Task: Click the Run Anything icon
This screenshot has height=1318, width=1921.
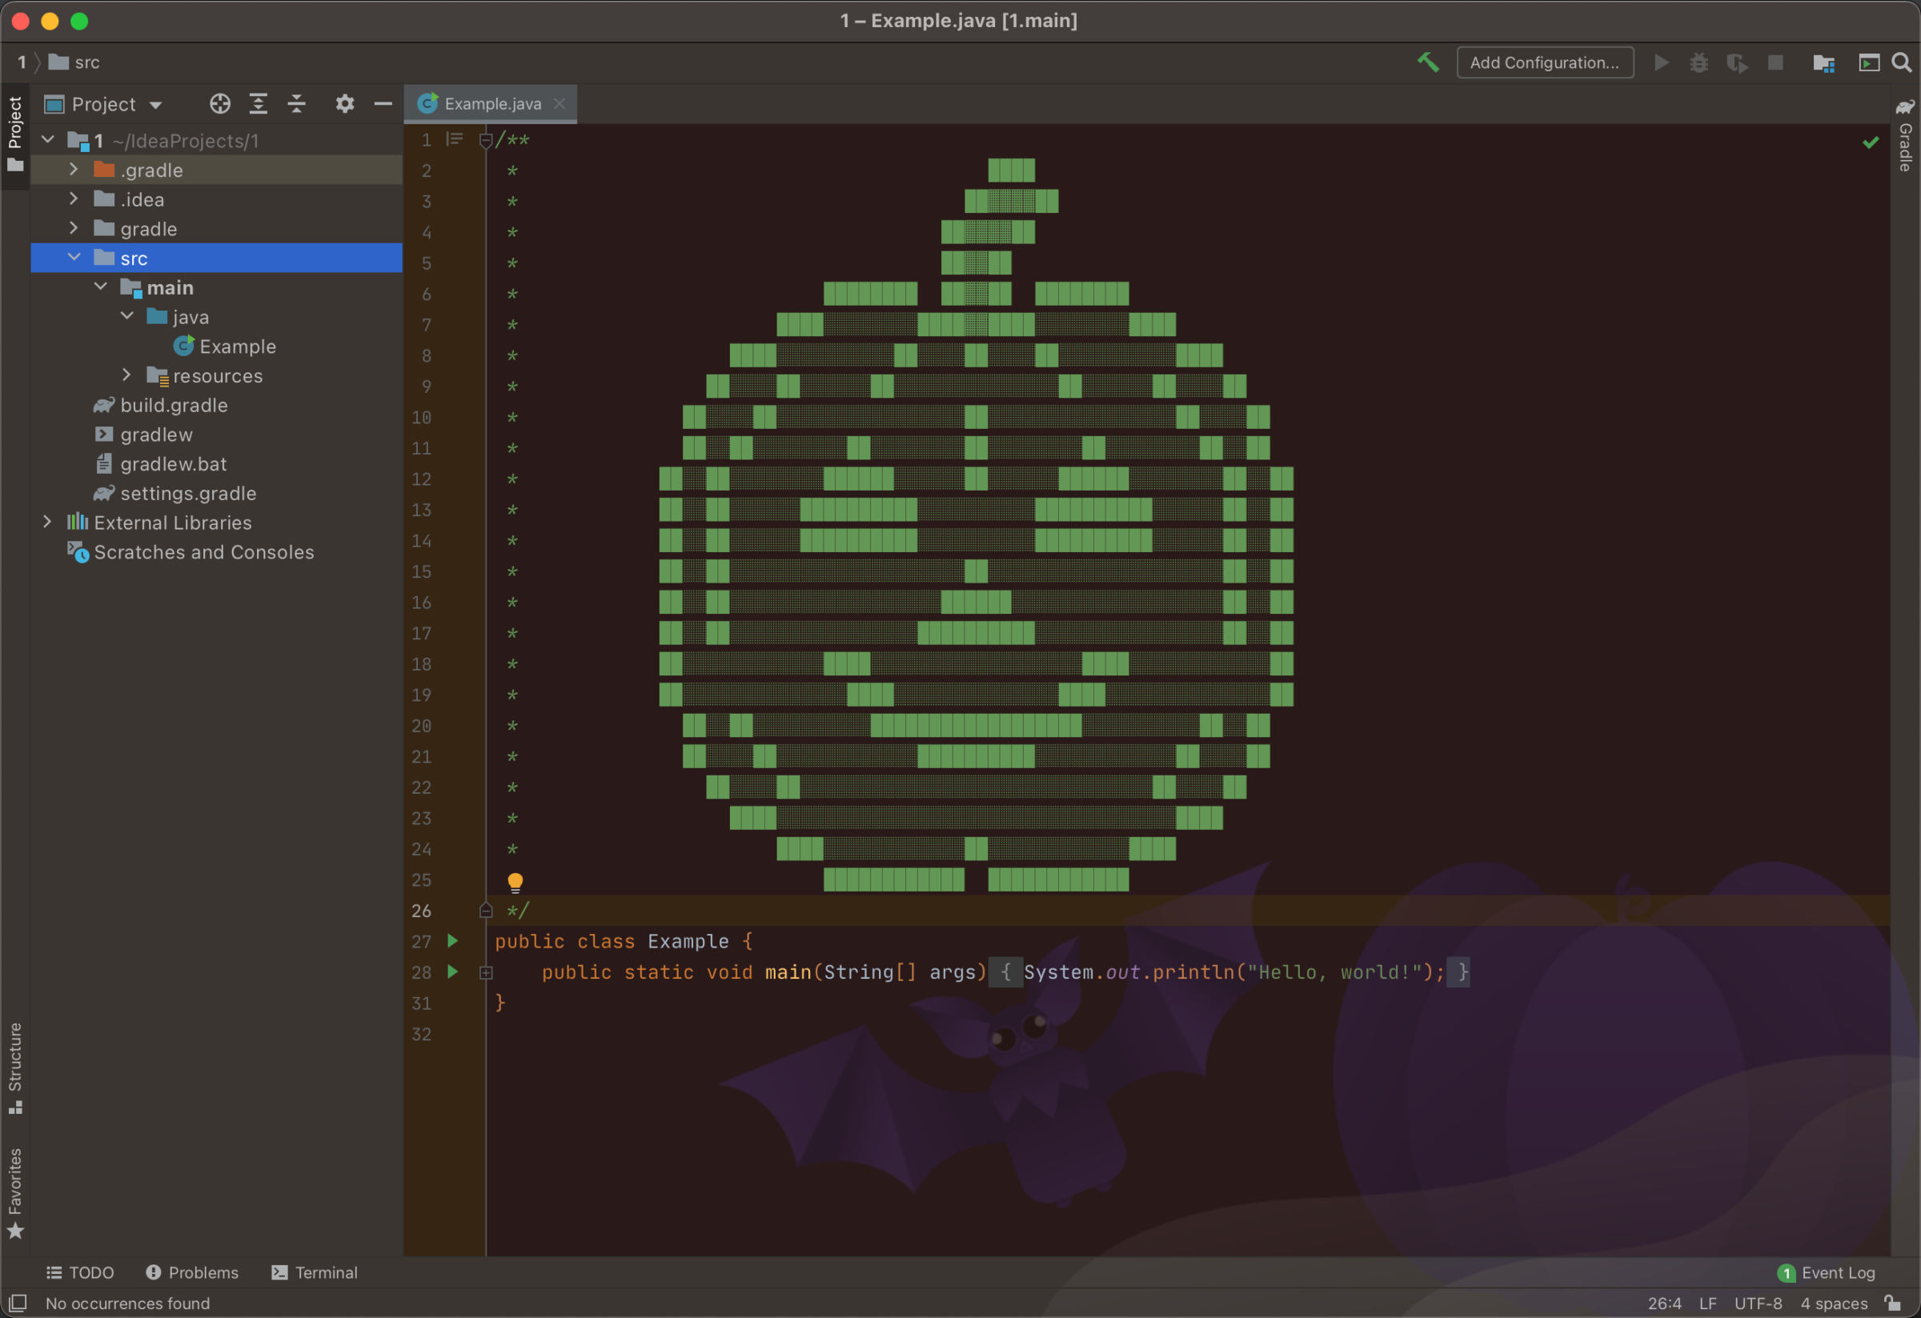Action: [1868, 62]
